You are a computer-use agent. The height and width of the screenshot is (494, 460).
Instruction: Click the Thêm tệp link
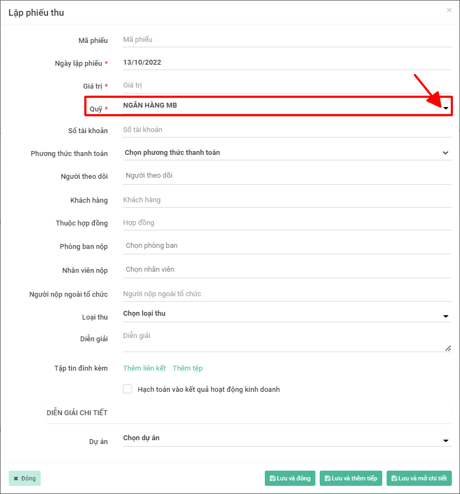click(x=188, y=368)
